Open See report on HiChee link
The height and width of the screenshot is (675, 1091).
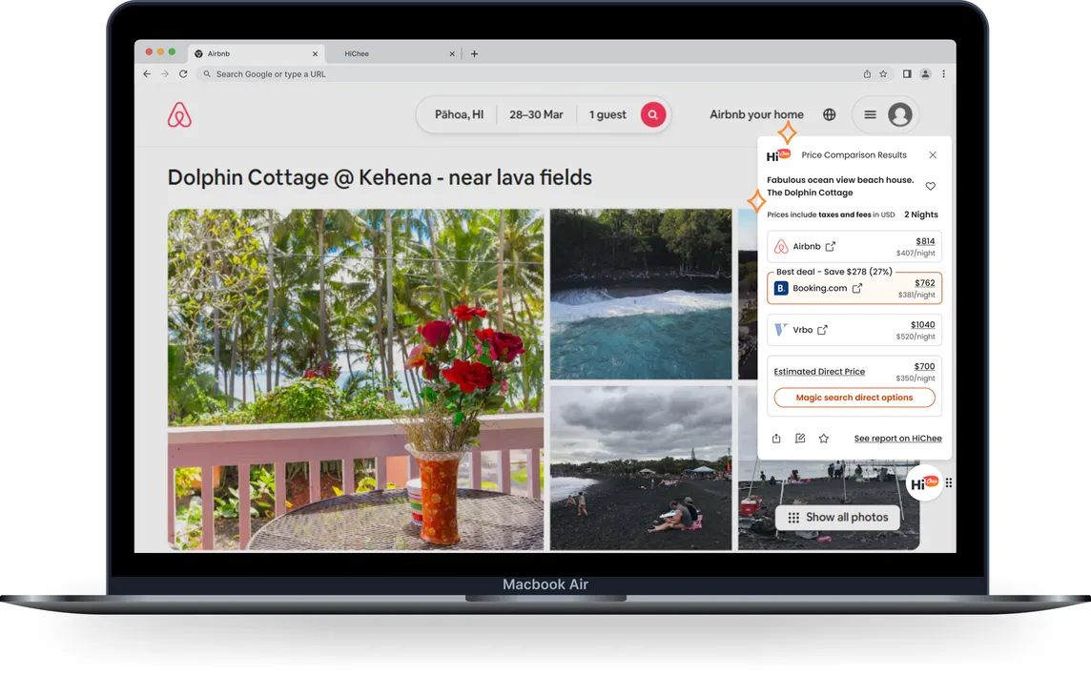(x=897, y=439)
